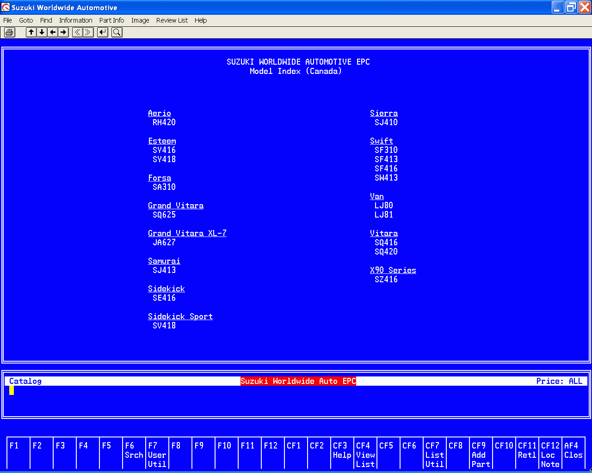
Task: Click the magnifying glass search icon
Action: pyautogui.click(x=117, y=32)
